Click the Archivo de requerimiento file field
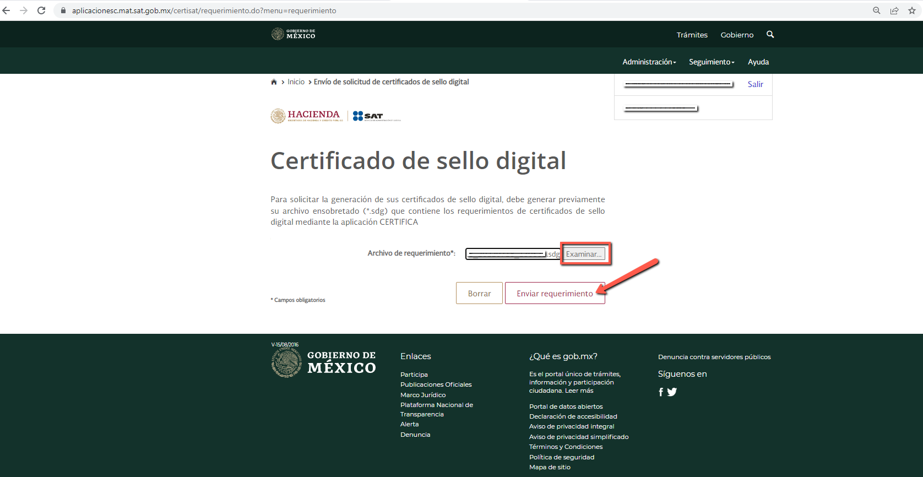The width and height of the screenshot is (923, 477). click(512, 254)
